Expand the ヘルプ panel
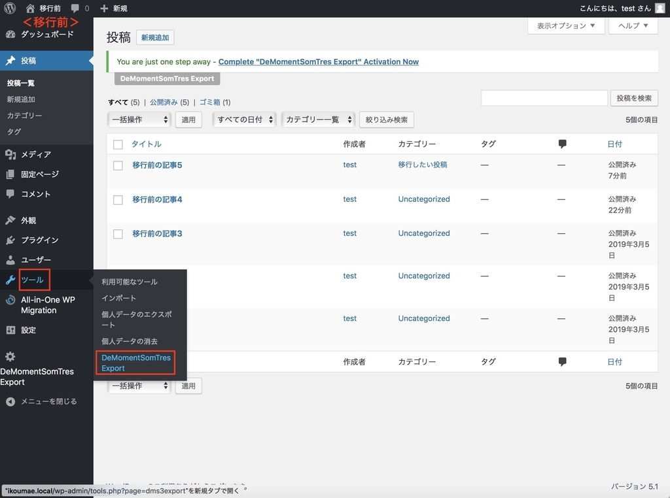The height and width of the screenshot is (498, 670). 633,25
